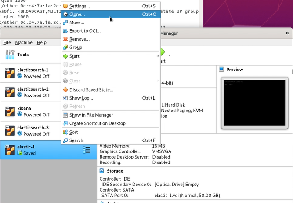Screen dimensions: 293x203
Task: Select Show in File Manager
Action: click(x=111, y=115)
